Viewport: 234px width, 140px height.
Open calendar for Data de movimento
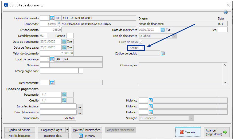(163, 30)
